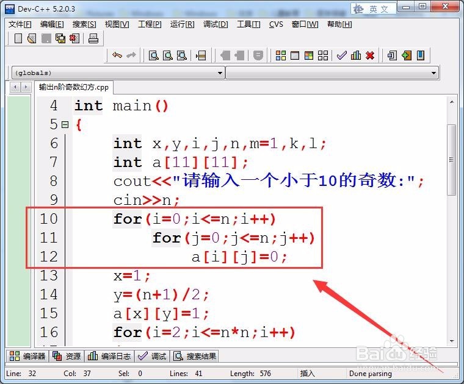Click the third magnifier search-again icon
This screenshot has width=464, height=384.
click(182, 55)
